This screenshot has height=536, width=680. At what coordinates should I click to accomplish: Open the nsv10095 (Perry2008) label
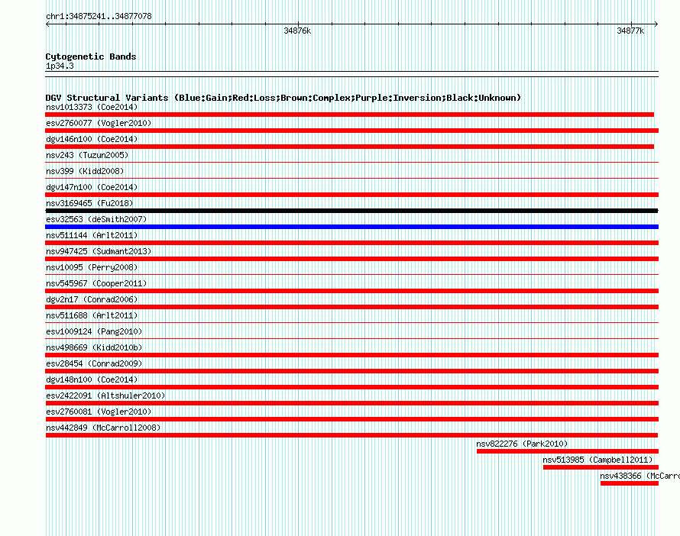[x=92, y=267]
